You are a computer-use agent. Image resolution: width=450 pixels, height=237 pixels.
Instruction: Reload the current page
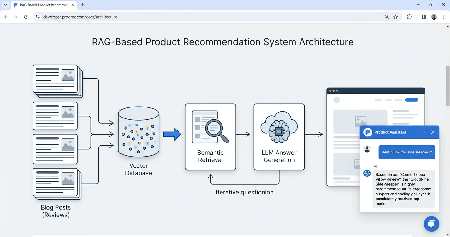26,17
